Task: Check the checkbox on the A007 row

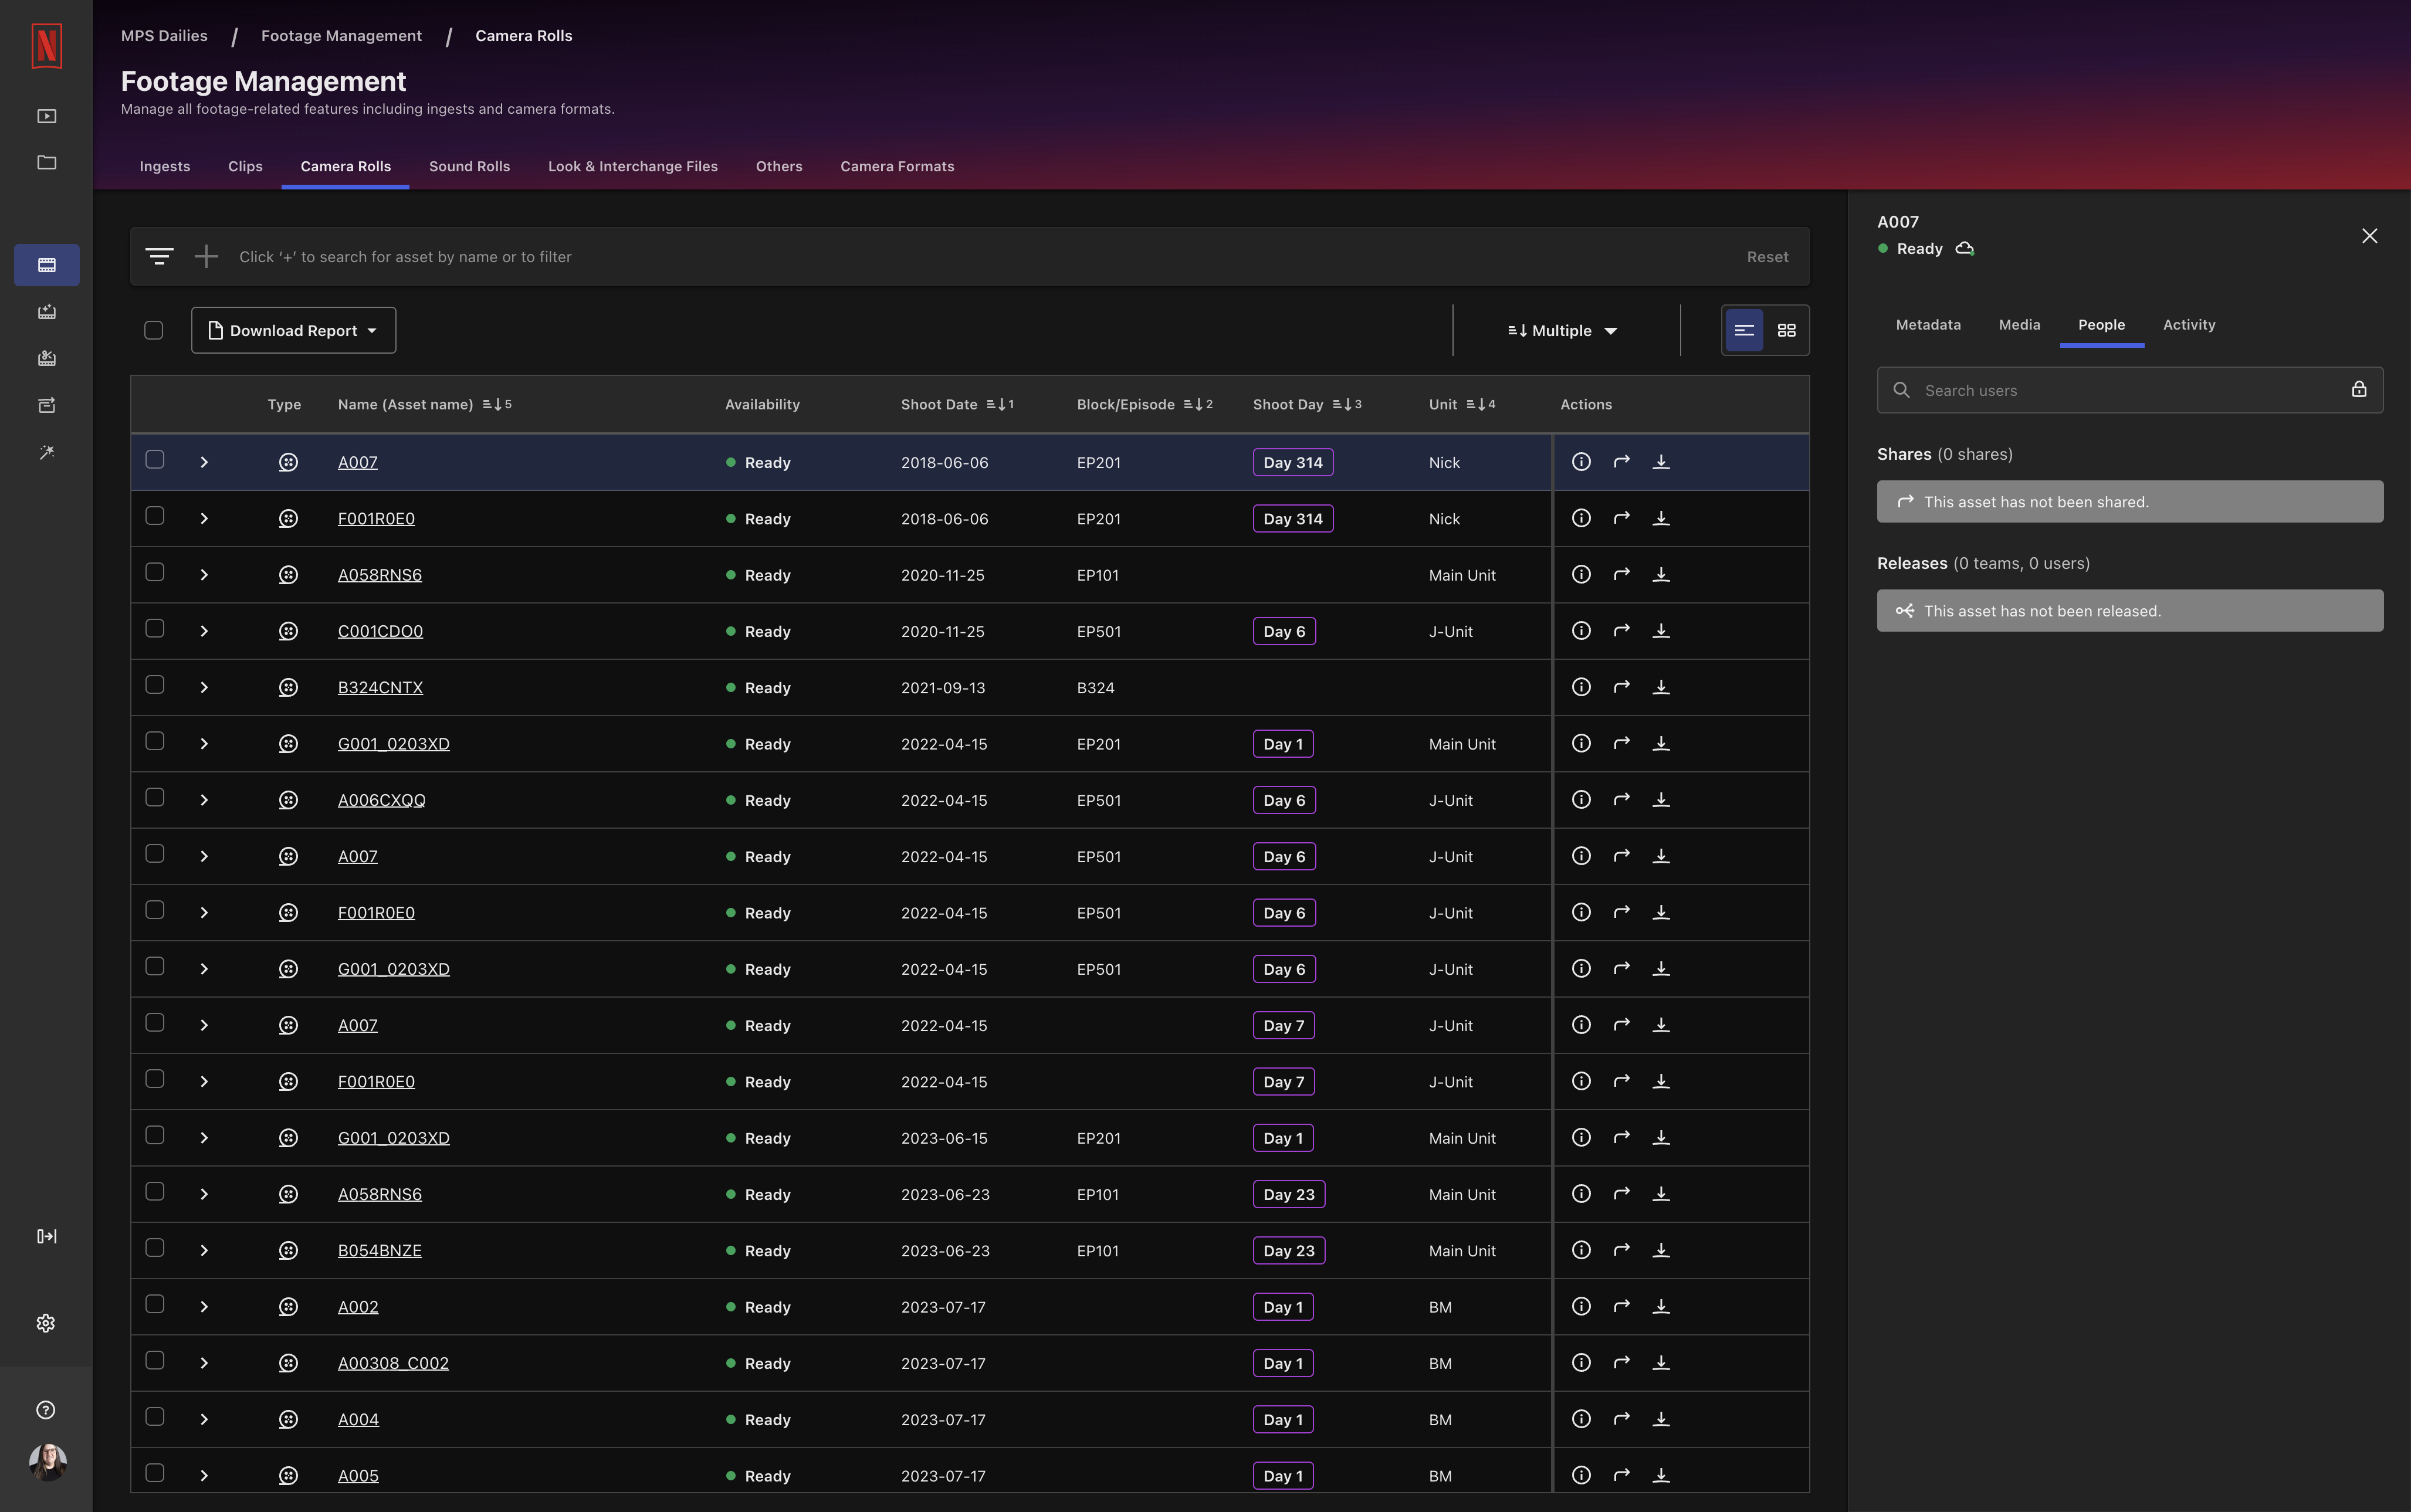Action: pos(155,459)
